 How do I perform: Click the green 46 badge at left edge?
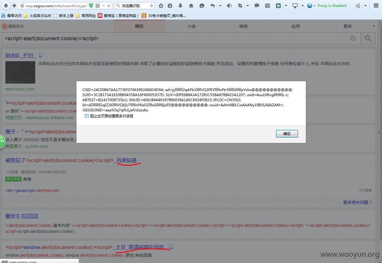[x=2, y=141]
